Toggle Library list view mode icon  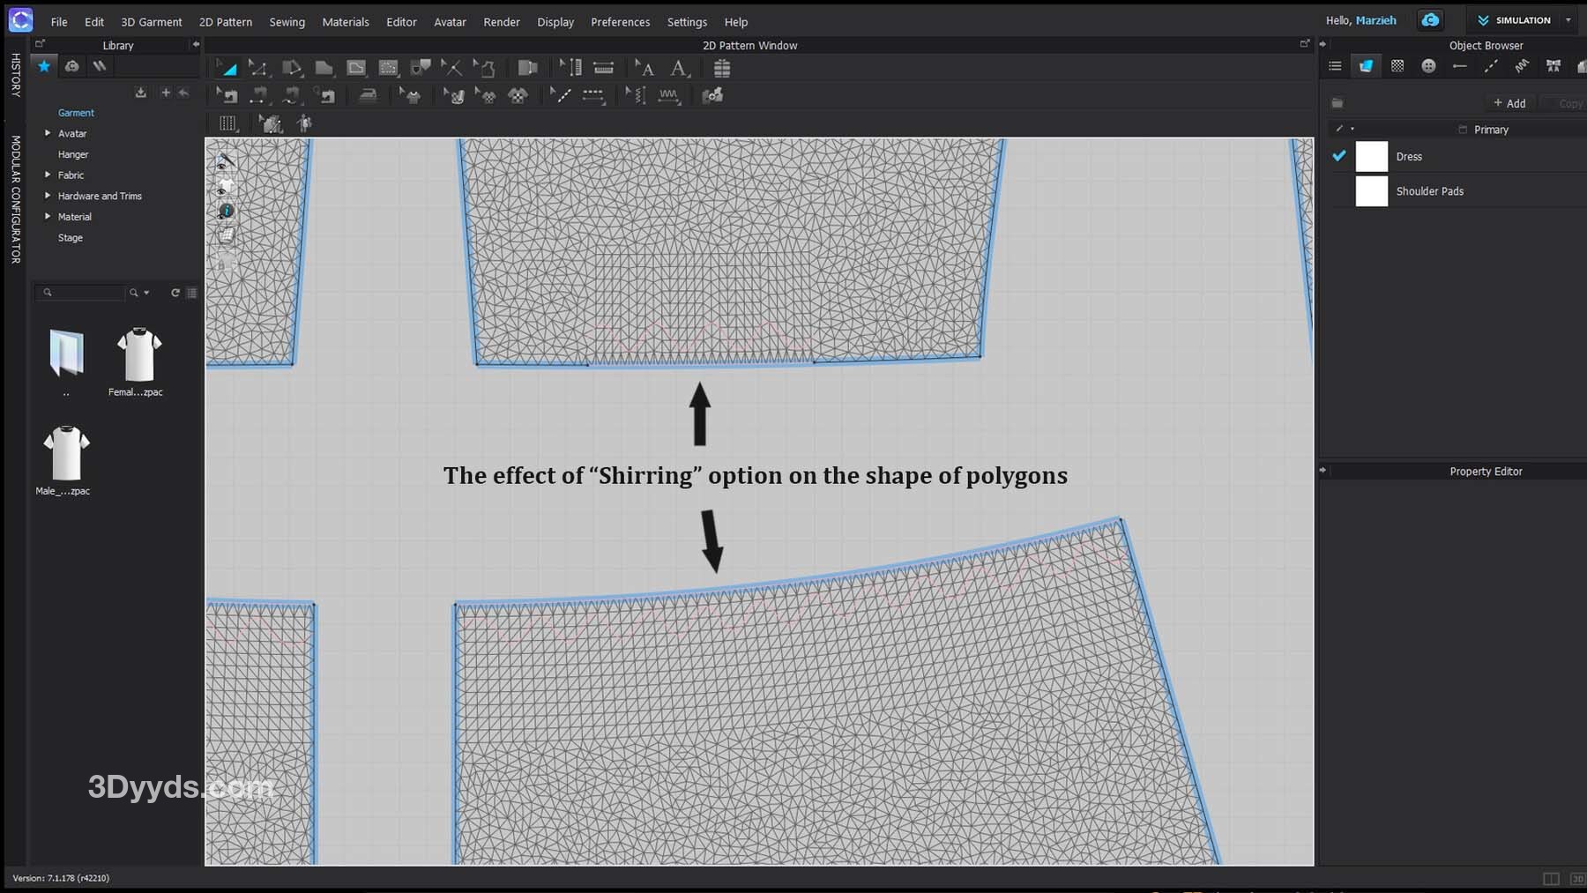pos(191,293)
